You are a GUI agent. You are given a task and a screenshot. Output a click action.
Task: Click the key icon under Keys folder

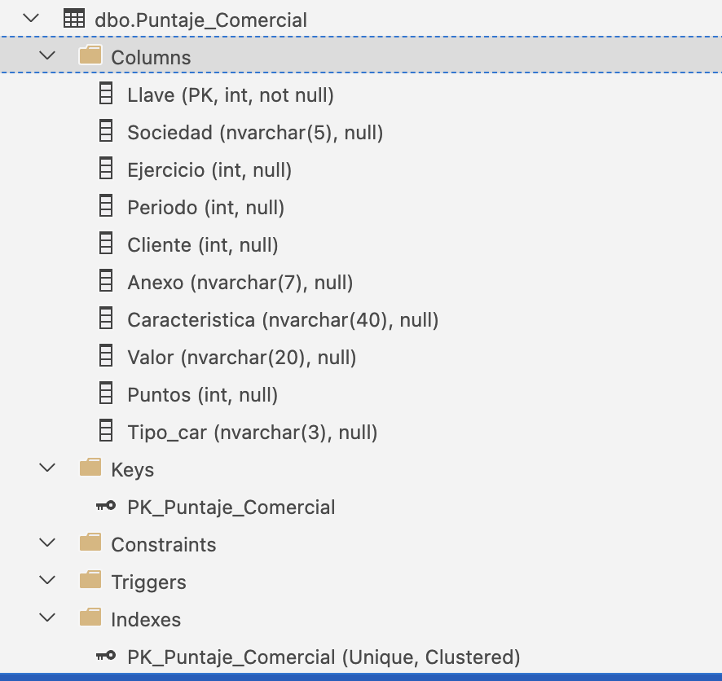[106, 506]
